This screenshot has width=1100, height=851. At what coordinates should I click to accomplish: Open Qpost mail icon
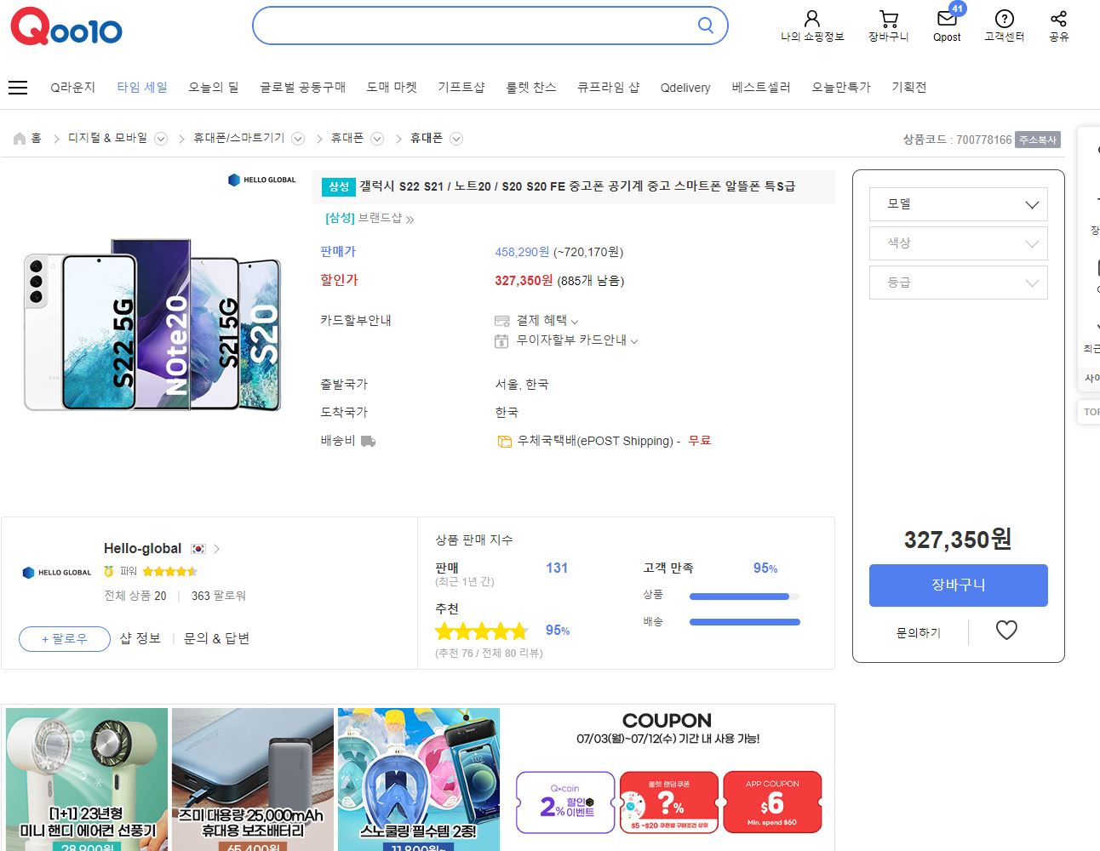pos(947,18)
